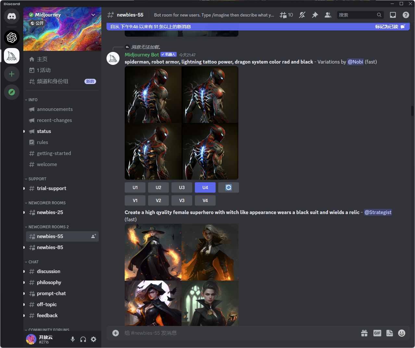Open pinned messages pin icon
Image resolution: width=415 pixels, height=348 pixels.
[315, 15]
